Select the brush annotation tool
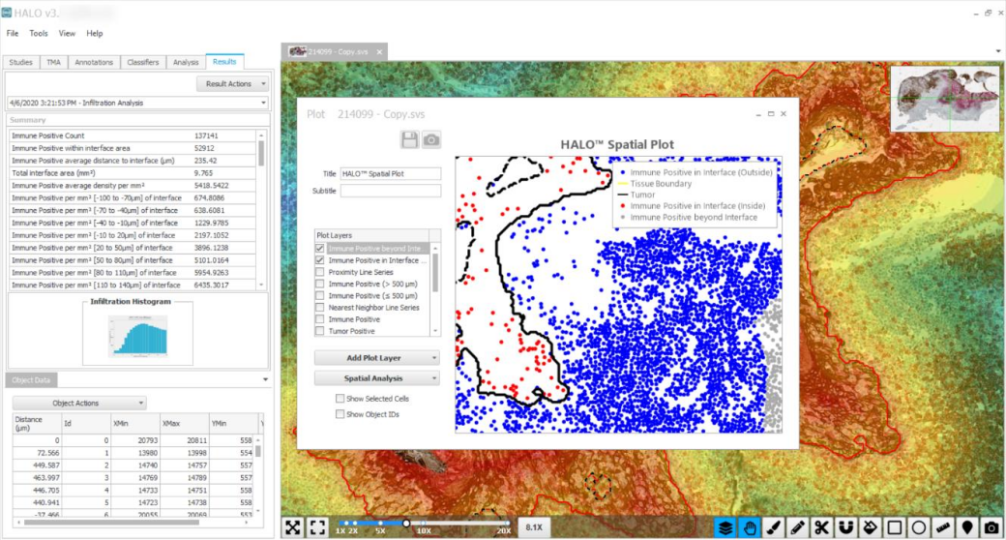Screen dimensions: 1006x540 773,527
